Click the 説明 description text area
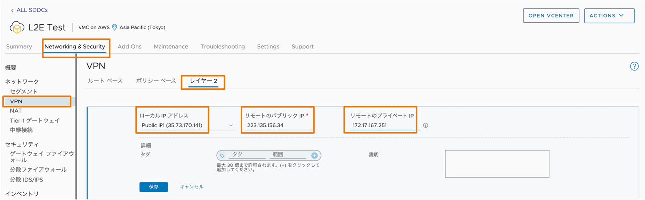The height and width of the screenshot is (200, 645). [x=496, y=164]
